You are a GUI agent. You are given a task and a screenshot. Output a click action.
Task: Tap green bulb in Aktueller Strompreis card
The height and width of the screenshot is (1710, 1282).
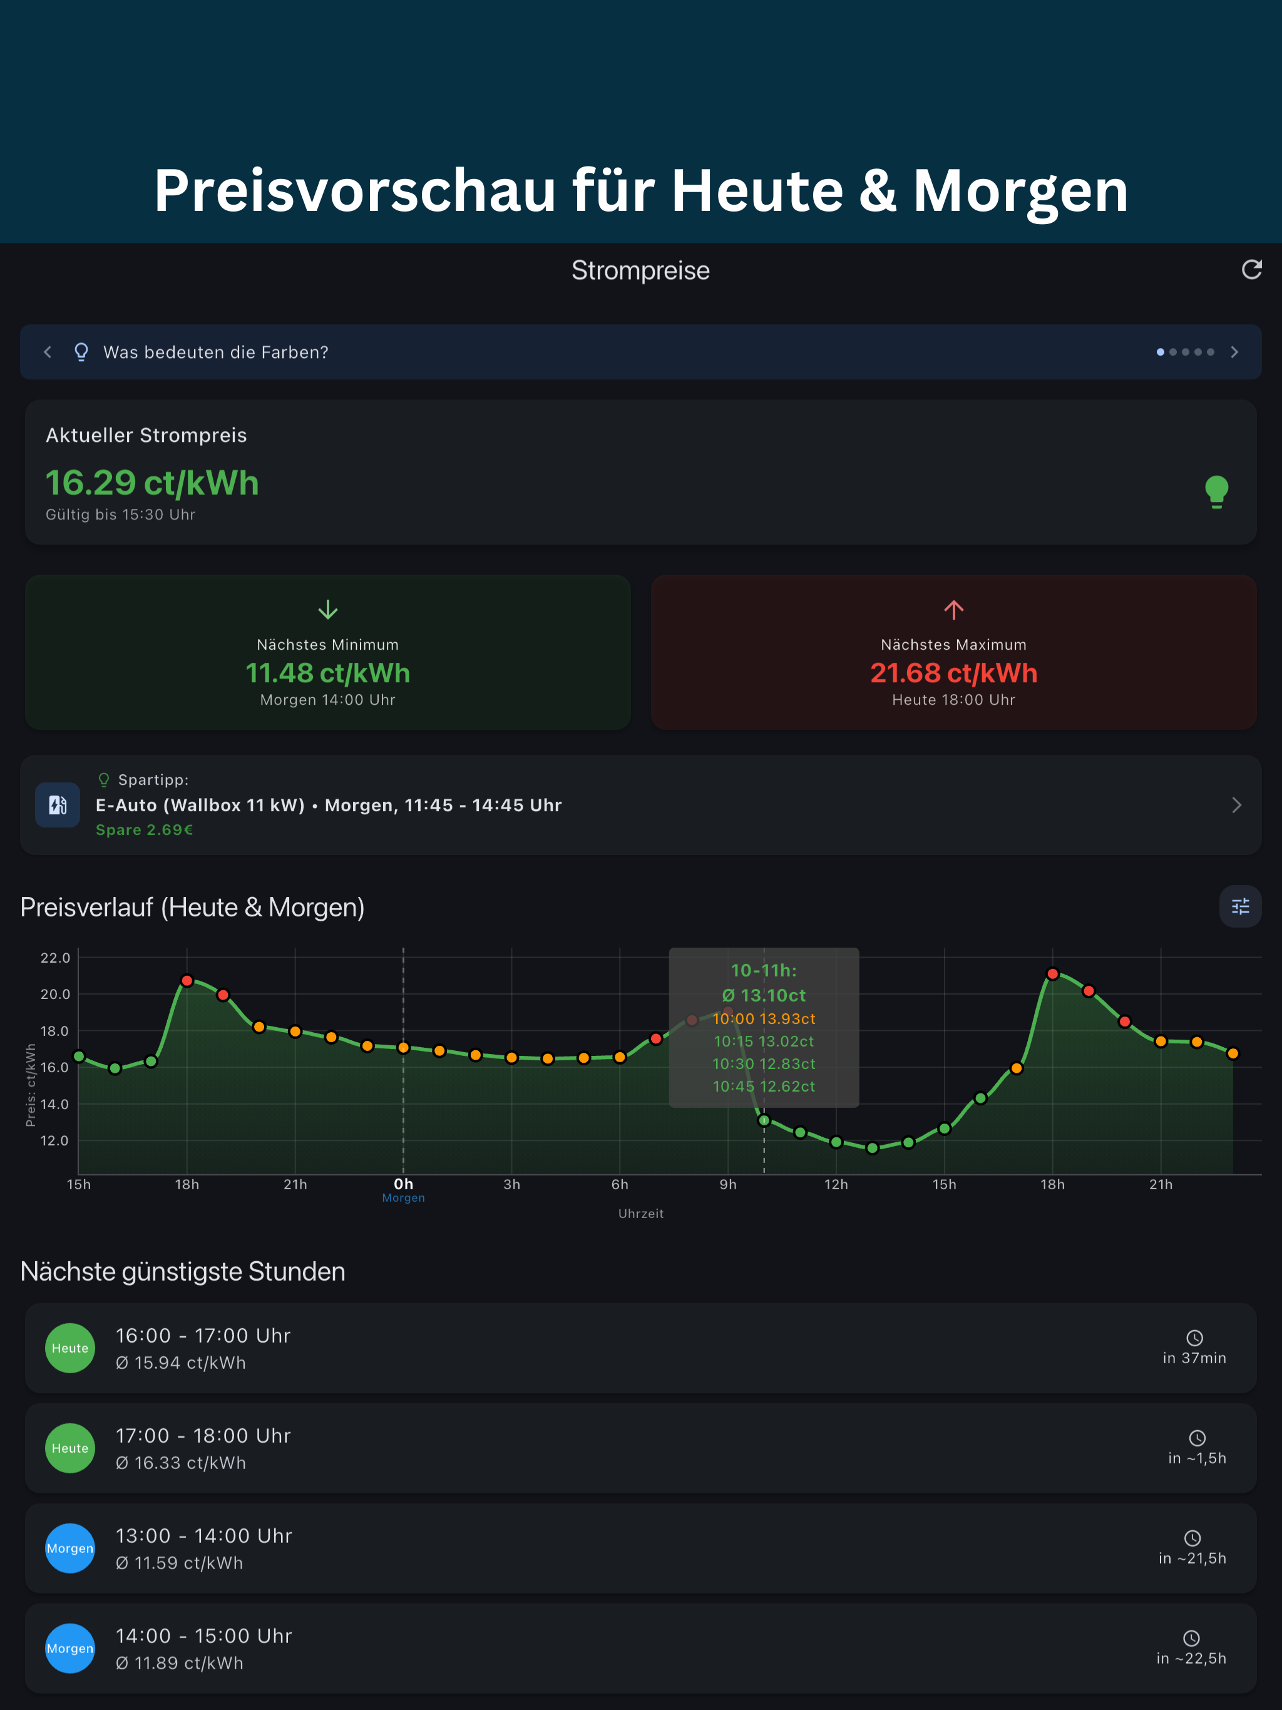(x=1216, y=492)
